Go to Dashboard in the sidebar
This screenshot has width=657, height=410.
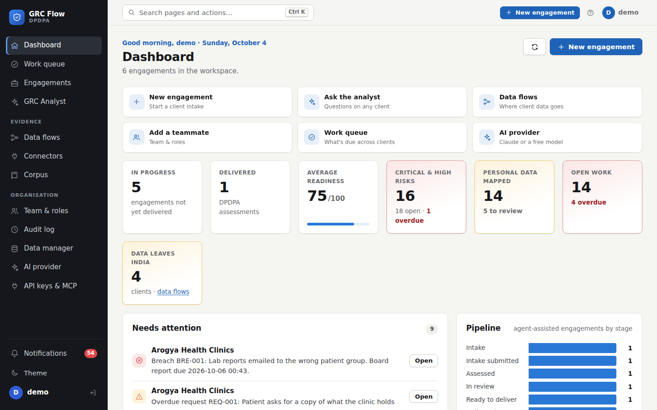click(x=54, y=46)
